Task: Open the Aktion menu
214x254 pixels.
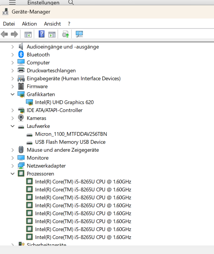Action: pos(29,24)
